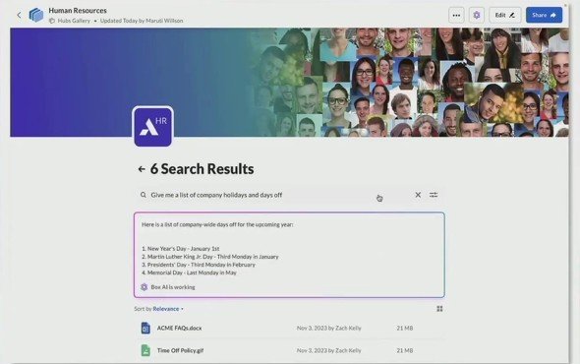Image resolution: width=580 pixels, height=364 pixels.
Task: Click the Box AI is working indicator
Action: coord(167,287)
